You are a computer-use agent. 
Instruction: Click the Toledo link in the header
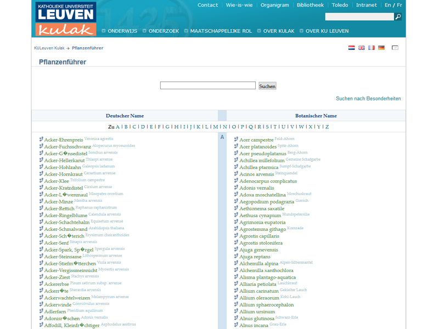340,5
